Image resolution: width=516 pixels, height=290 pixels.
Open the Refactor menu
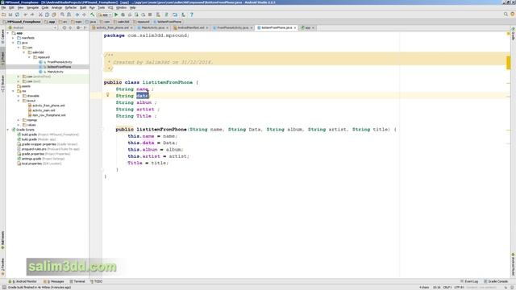pos(71,7)
